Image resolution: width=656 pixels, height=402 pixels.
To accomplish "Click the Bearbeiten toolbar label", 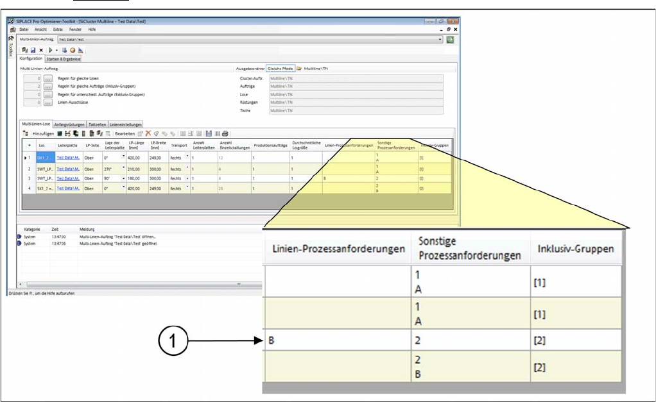I will 125,134.
